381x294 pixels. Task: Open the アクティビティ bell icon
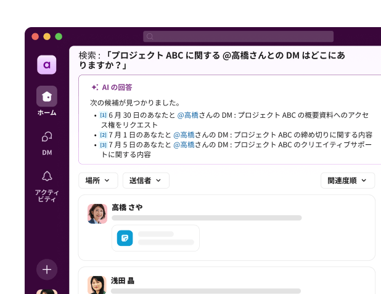(x=47, y=176)
